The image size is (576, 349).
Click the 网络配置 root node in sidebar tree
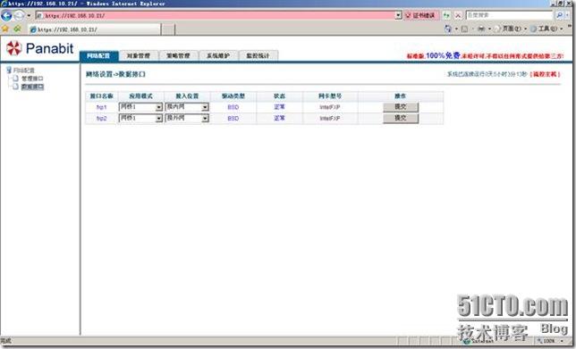(24, 70)
